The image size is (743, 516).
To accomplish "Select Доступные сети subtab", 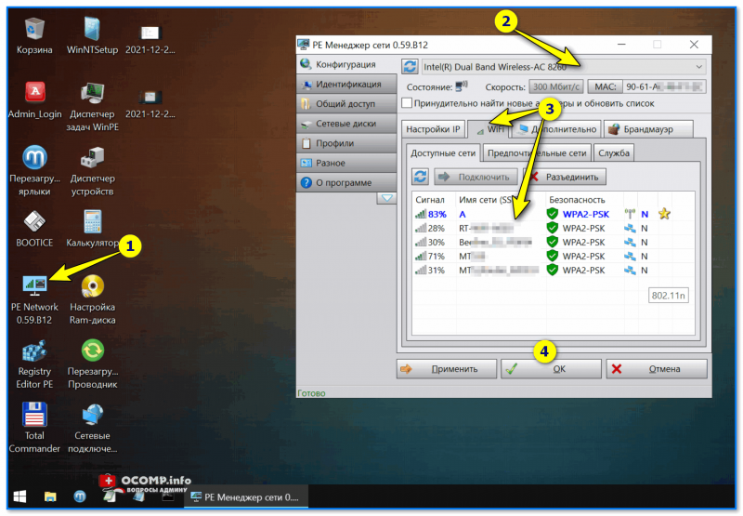I will 443,152.
